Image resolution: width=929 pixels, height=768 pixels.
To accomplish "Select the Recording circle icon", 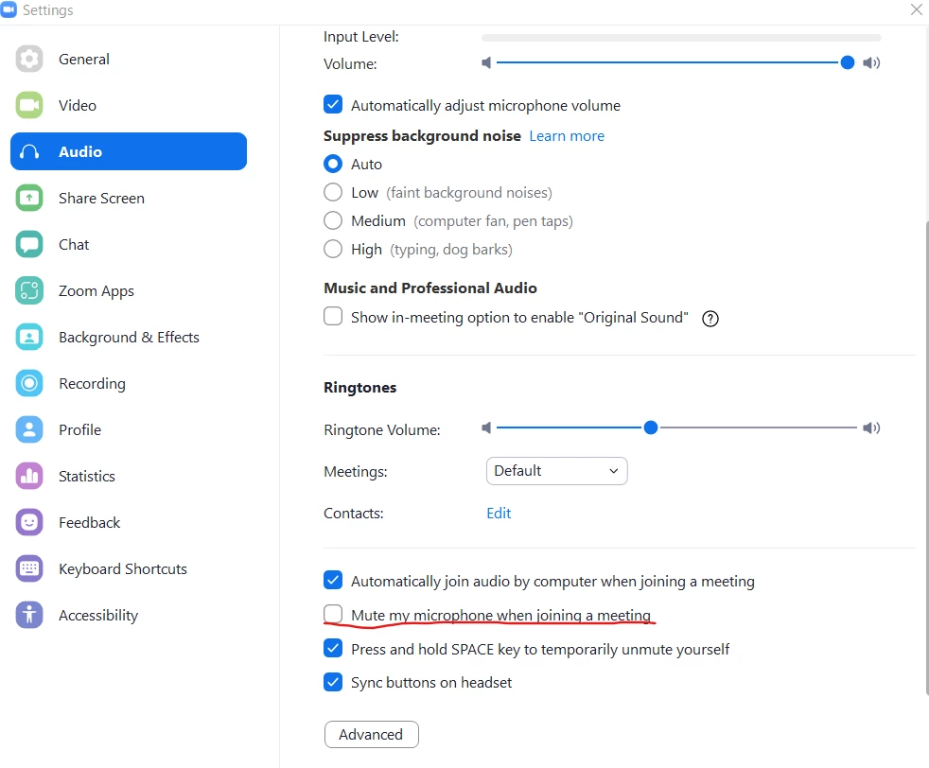I will point(29,384).
